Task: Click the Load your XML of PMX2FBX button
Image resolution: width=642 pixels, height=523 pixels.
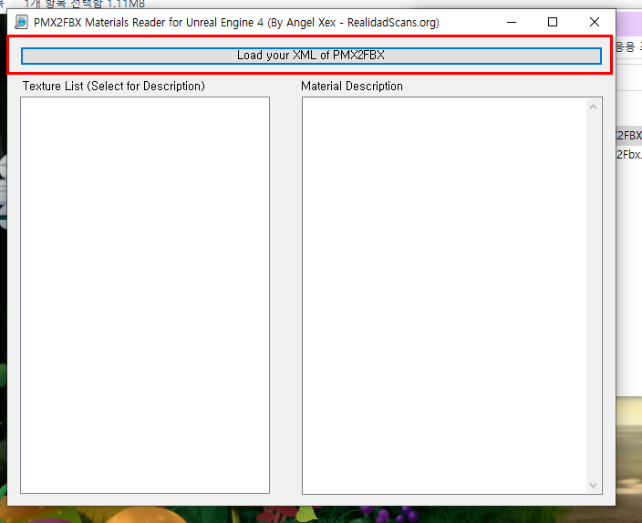Action: (x=311, y=56)
